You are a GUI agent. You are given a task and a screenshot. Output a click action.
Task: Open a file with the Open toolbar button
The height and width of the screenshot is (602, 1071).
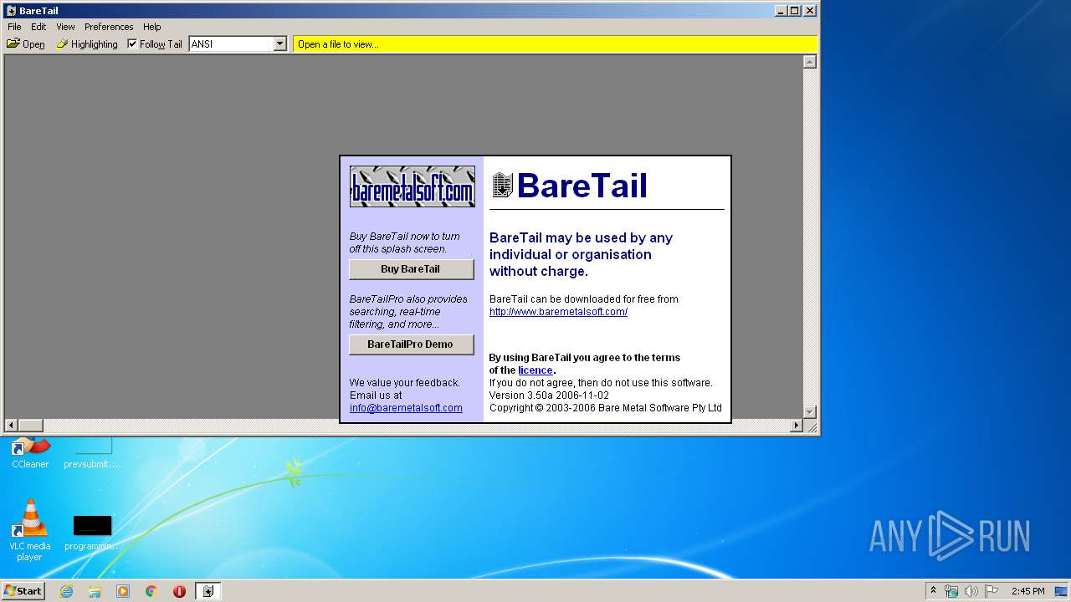point(26,44)
